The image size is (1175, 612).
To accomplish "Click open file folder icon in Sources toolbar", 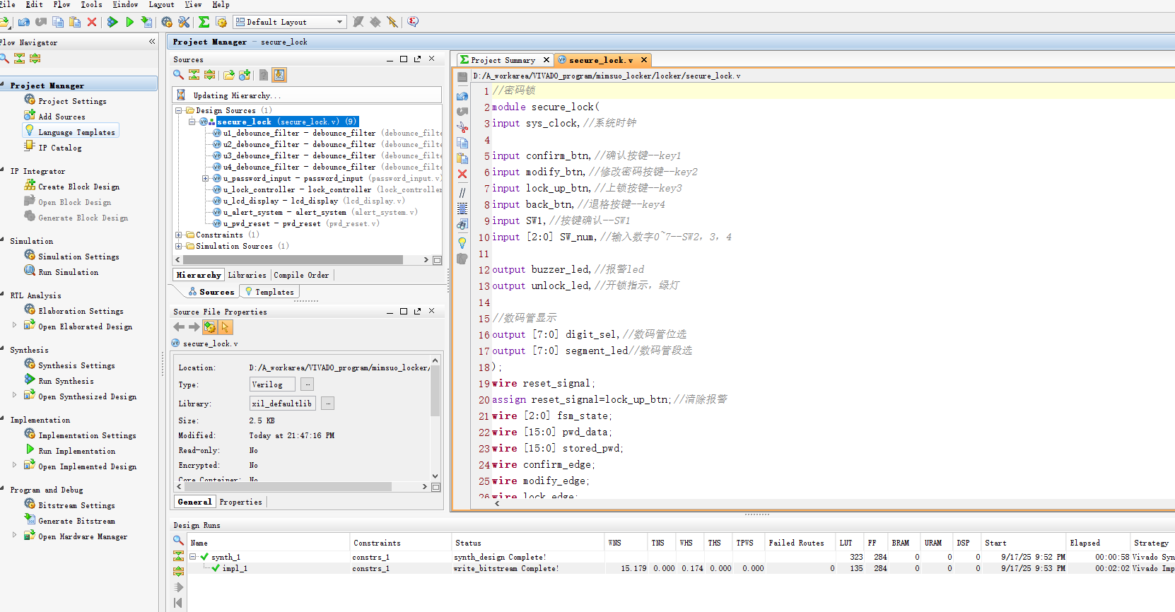I will click(228, 75).
